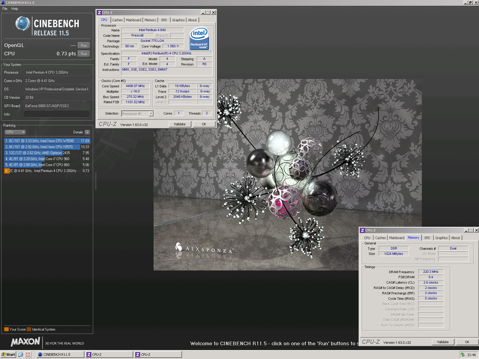Select ranking row Xeon CPU W5590
This screenshot has width=479, height=359.
coord(47,141)
